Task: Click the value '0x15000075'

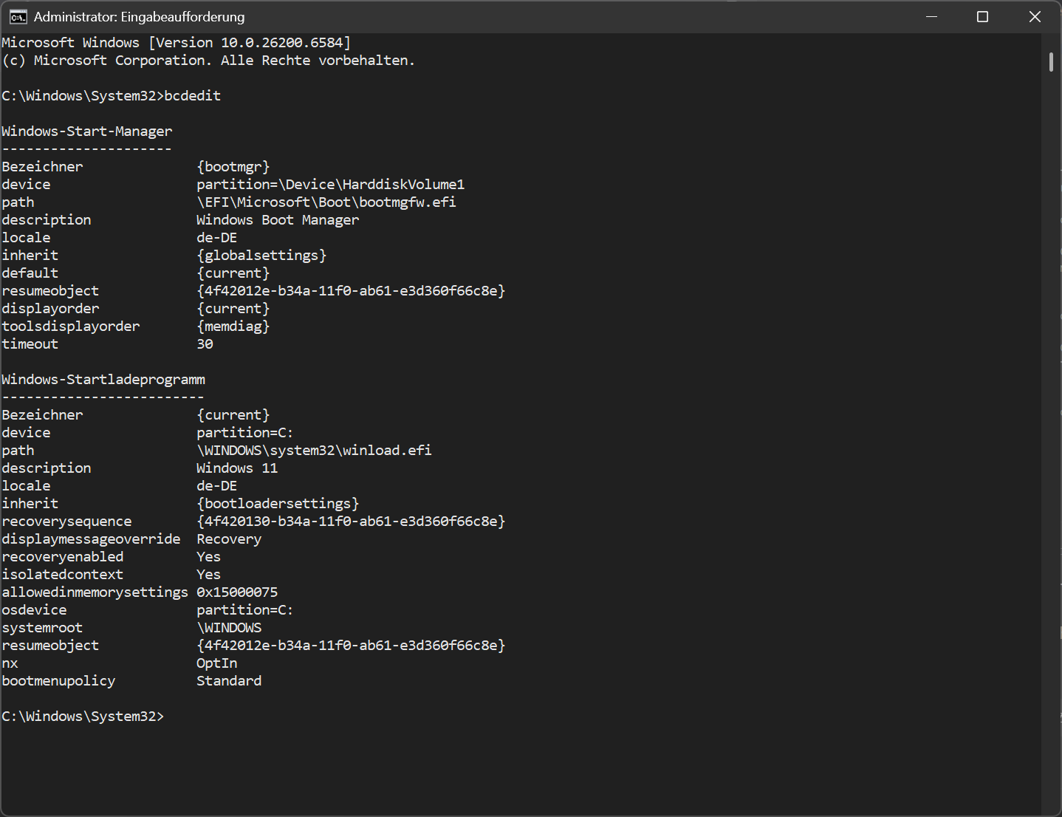Action: click(237, 592)
